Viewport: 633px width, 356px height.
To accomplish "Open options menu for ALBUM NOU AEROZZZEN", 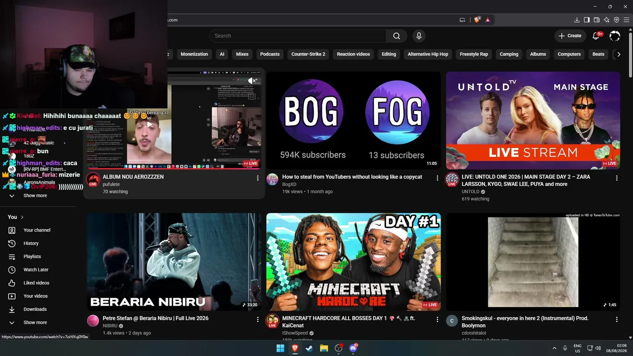I will pos(258,178).
